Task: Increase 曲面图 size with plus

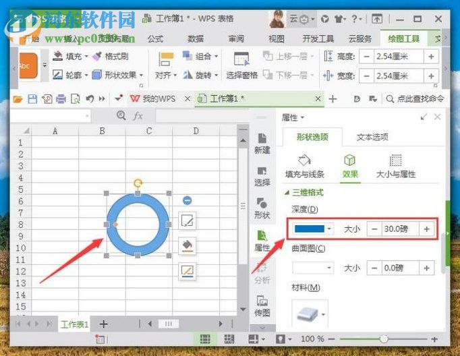Action: click(x=427, y=268)
